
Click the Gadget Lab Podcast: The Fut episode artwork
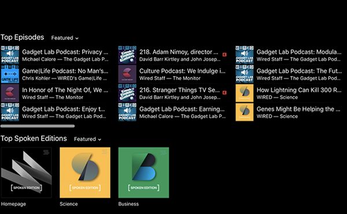coord(245,74)
